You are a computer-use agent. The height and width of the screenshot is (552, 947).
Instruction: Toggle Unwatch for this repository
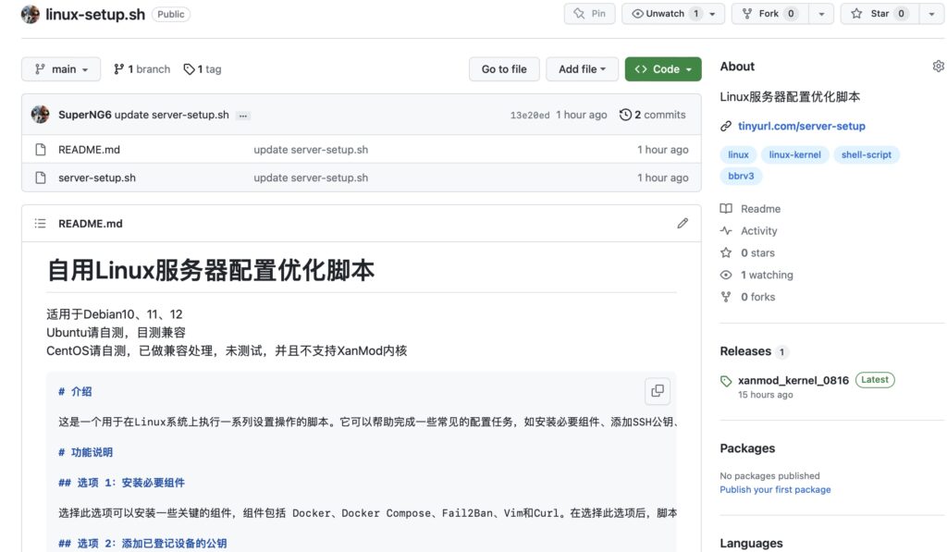666,14
